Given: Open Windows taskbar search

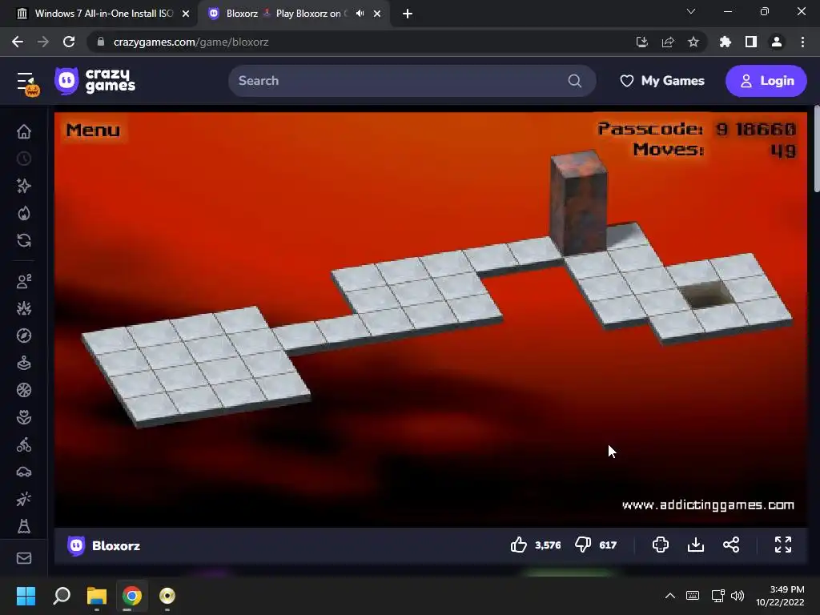Looking at the screenshot, I should pyautogui.click(x=62, y=596).
